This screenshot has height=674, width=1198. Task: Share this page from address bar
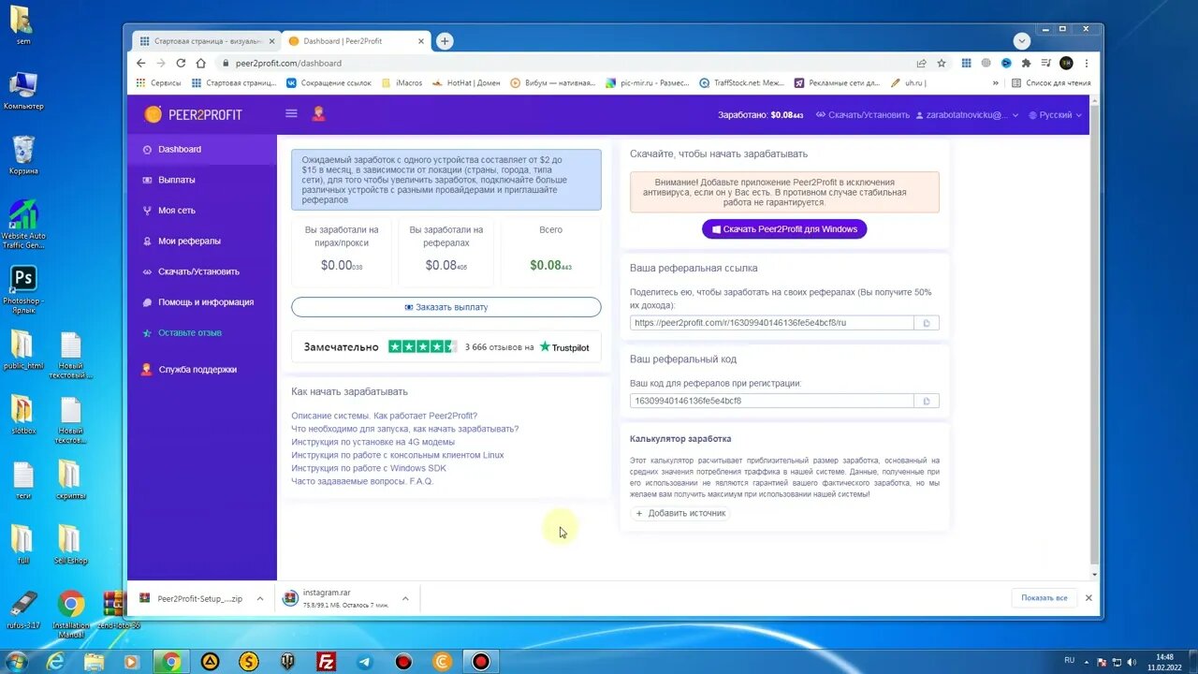[922, 63]
